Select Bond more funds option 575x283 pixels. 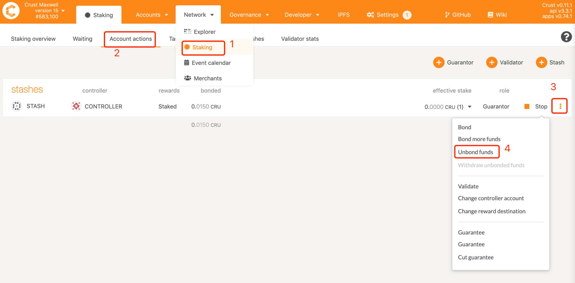[x=479, y=139]
